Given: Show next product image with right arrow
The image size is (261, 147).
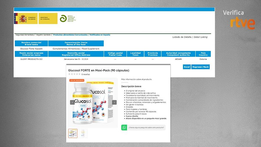Looking at the screenshot, I should [x=114, y=102].
